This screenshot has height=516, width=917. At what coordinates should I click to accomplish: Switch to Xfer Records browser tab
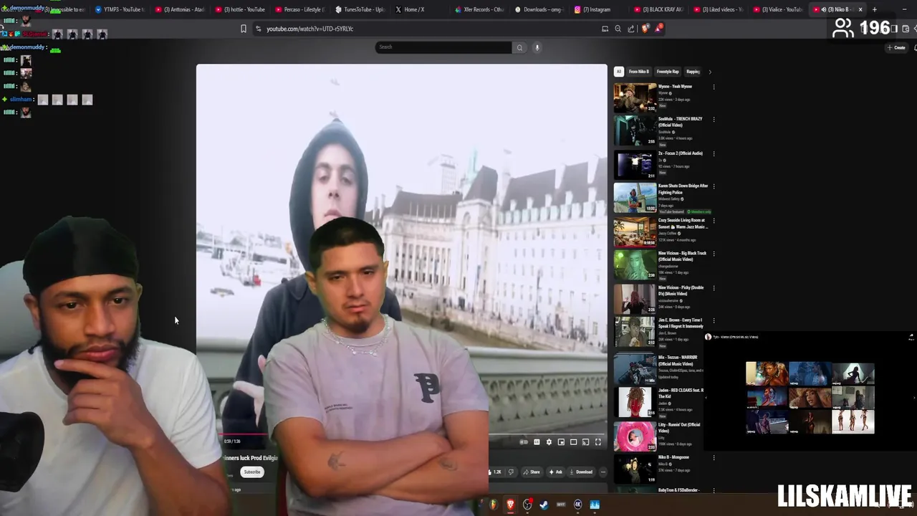(x=479, y=9)
